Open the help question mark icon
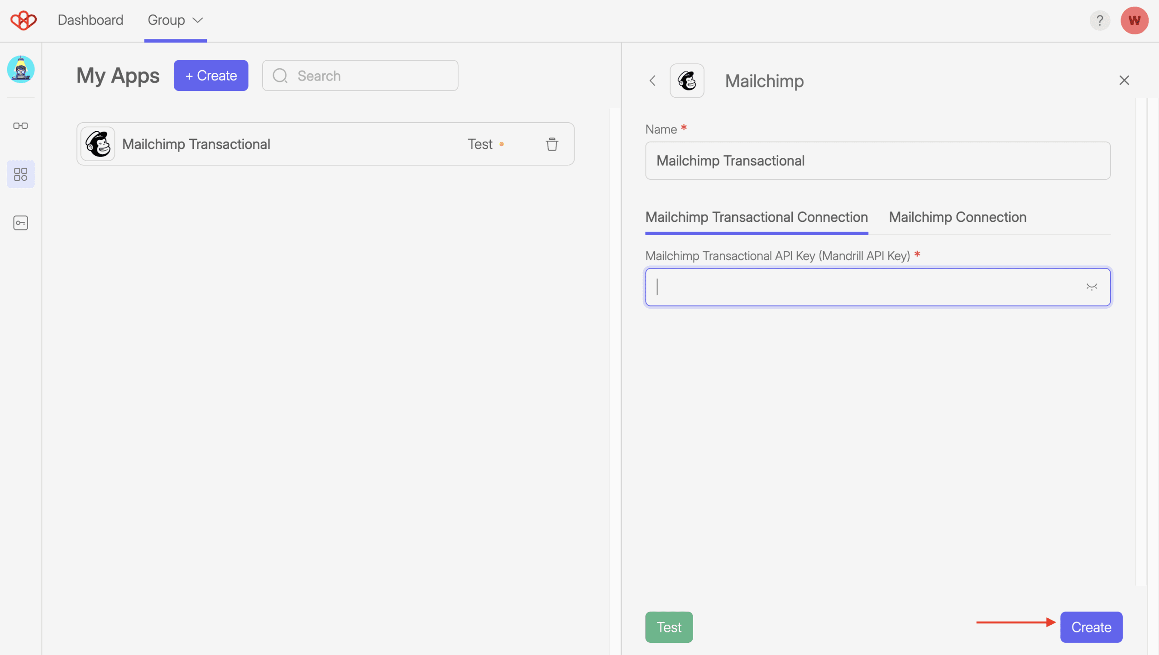Viewport: 1159px width, 655px height. coord(1100,20)
